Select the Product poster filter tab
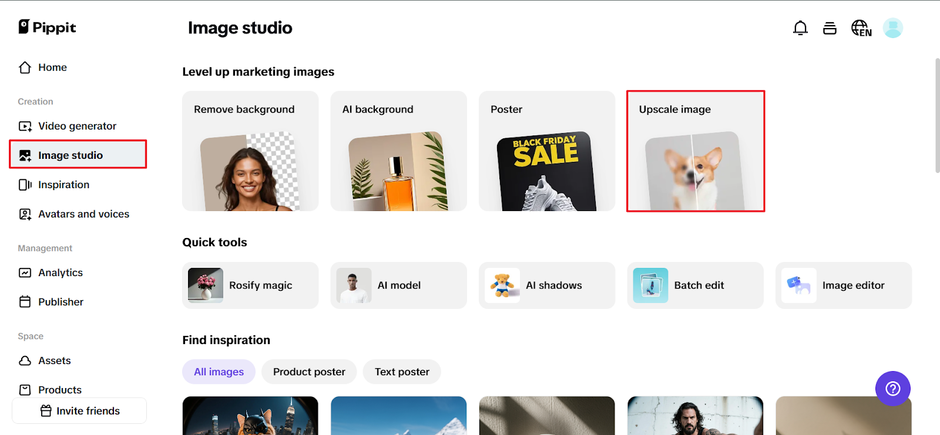This screenshot has height=435, width=940. click(309, 372)
